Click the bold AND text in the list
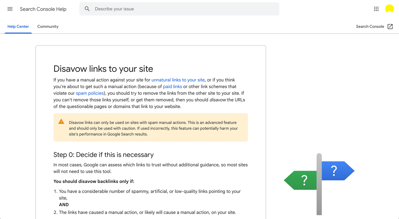This screenshot has height=219, width=399. [x=64, y=205]
